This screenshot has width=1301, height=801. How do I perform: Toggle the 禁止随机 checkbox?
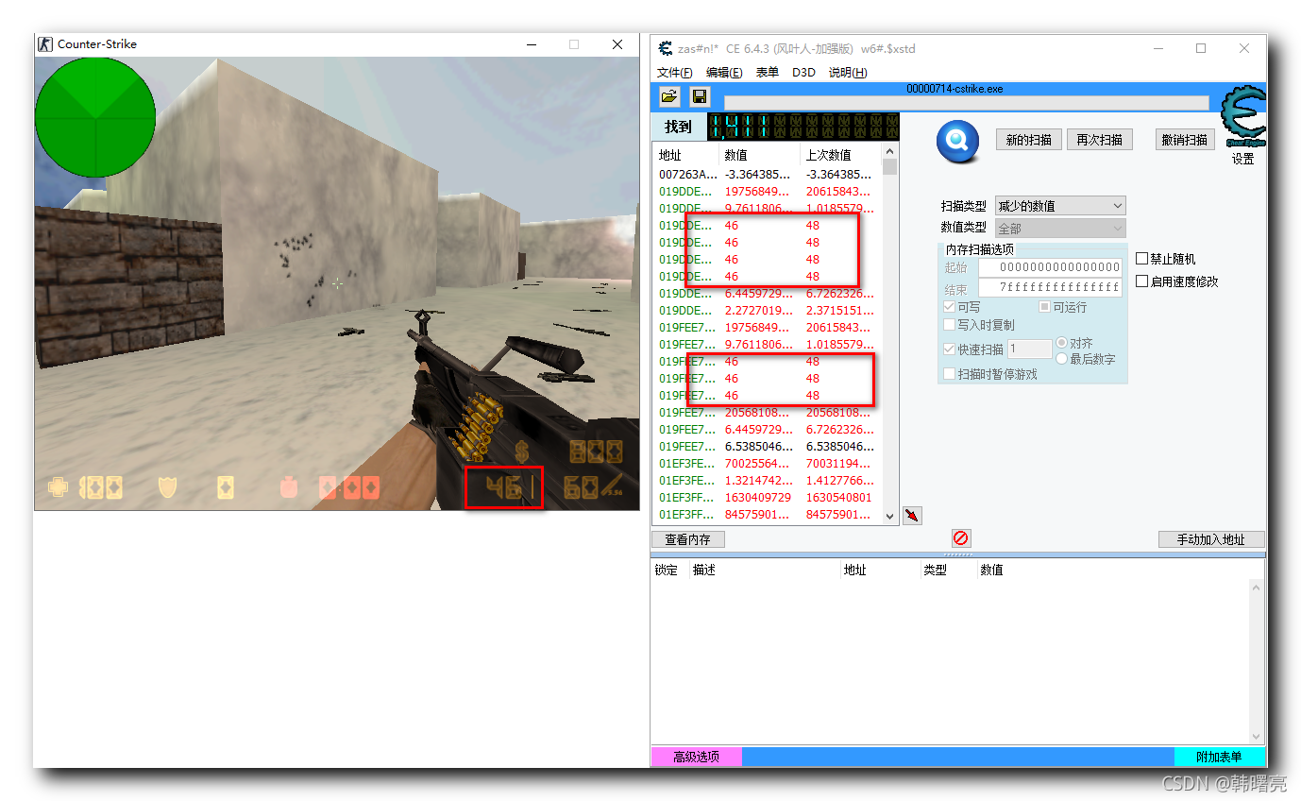point(1141,259)
